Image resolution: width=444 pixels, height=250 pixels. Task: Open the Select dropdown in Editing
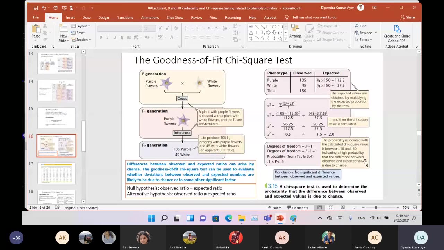(x=363, y=40)
